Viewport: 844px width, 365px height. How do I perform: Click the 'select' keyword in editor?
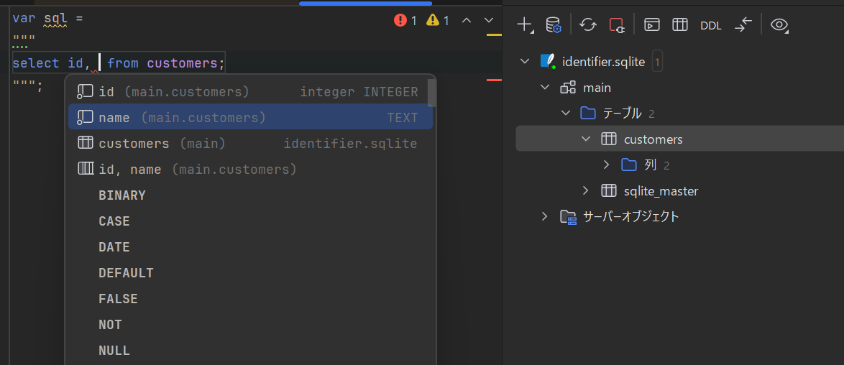[36, 63]
